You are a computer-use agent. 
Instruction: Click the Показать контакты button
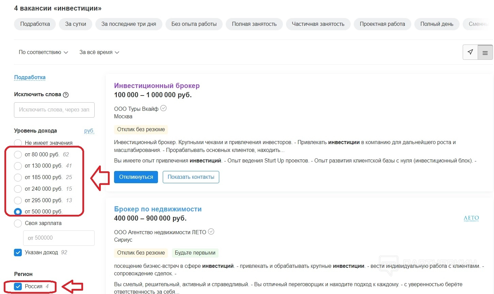191,177
